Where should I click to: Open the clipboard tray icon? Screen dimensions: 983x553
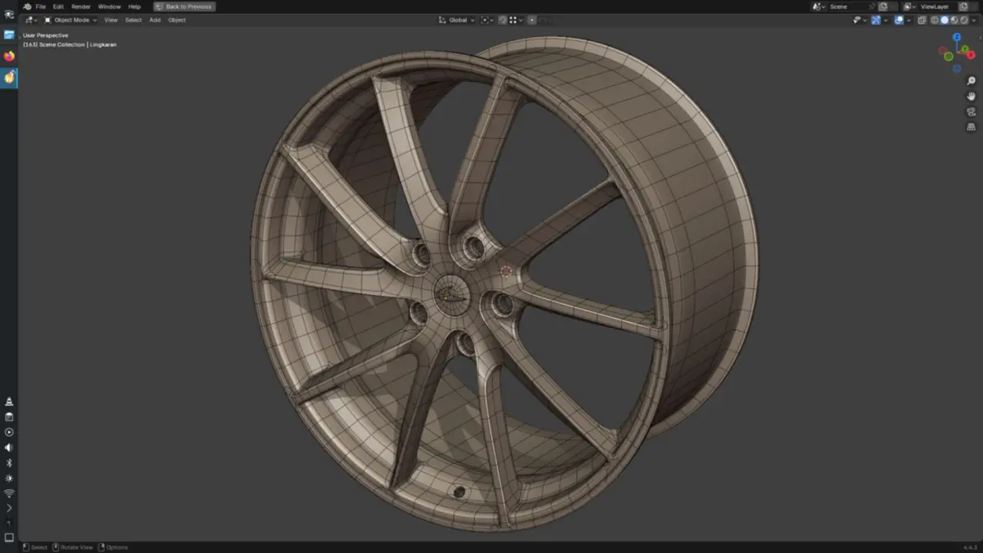pos(9,417)
